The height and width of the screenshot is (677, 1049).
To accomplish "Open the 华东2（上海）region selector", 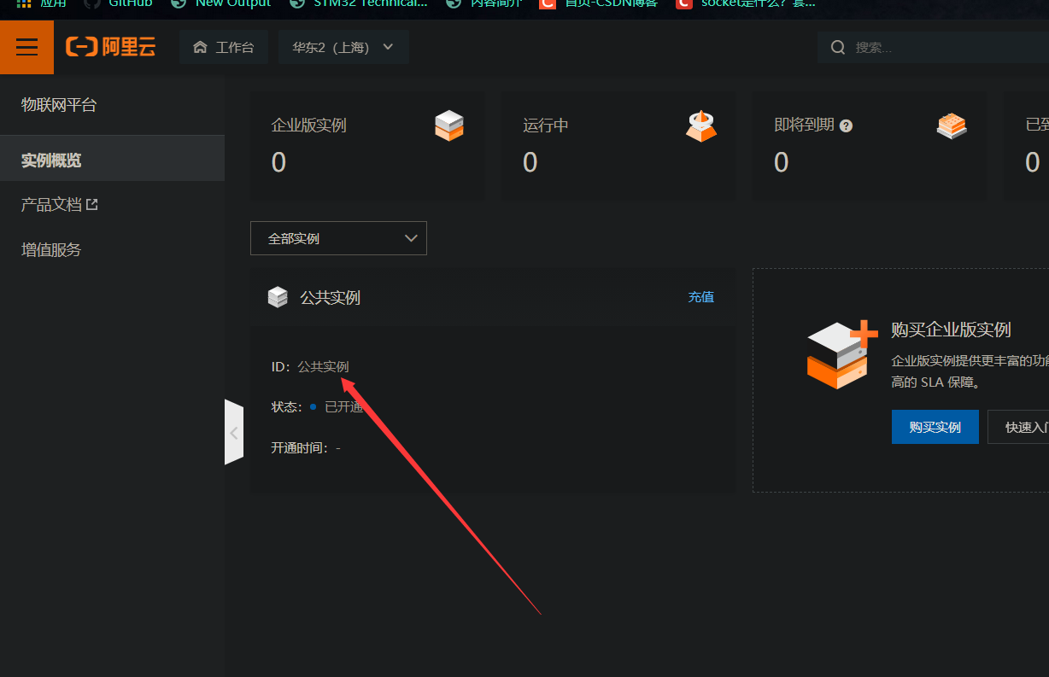I will point(343,48).
